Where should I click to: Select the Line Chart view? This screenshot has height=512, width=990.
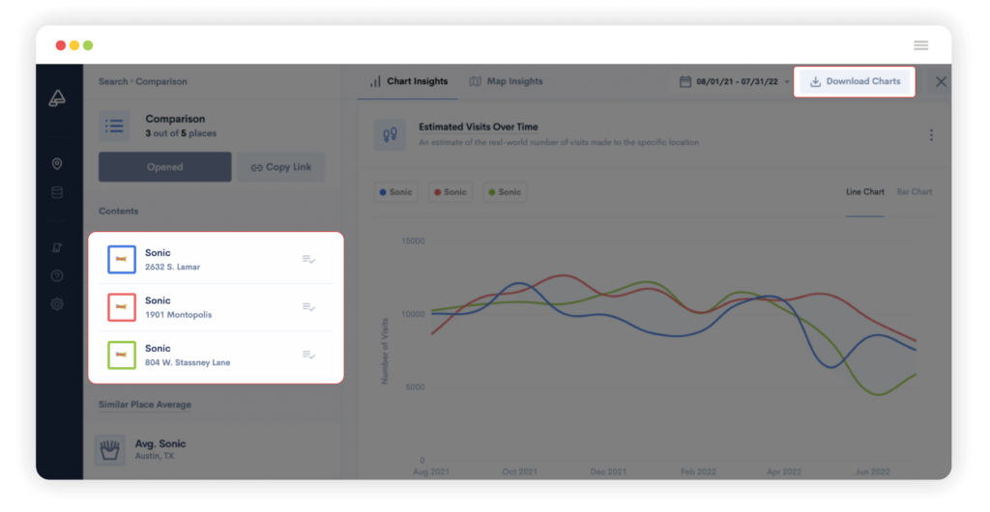pos(864,191)
